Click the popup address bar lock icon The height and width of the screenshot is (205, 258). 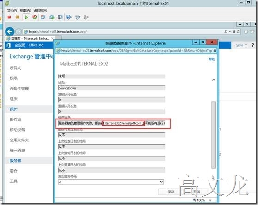215,51
